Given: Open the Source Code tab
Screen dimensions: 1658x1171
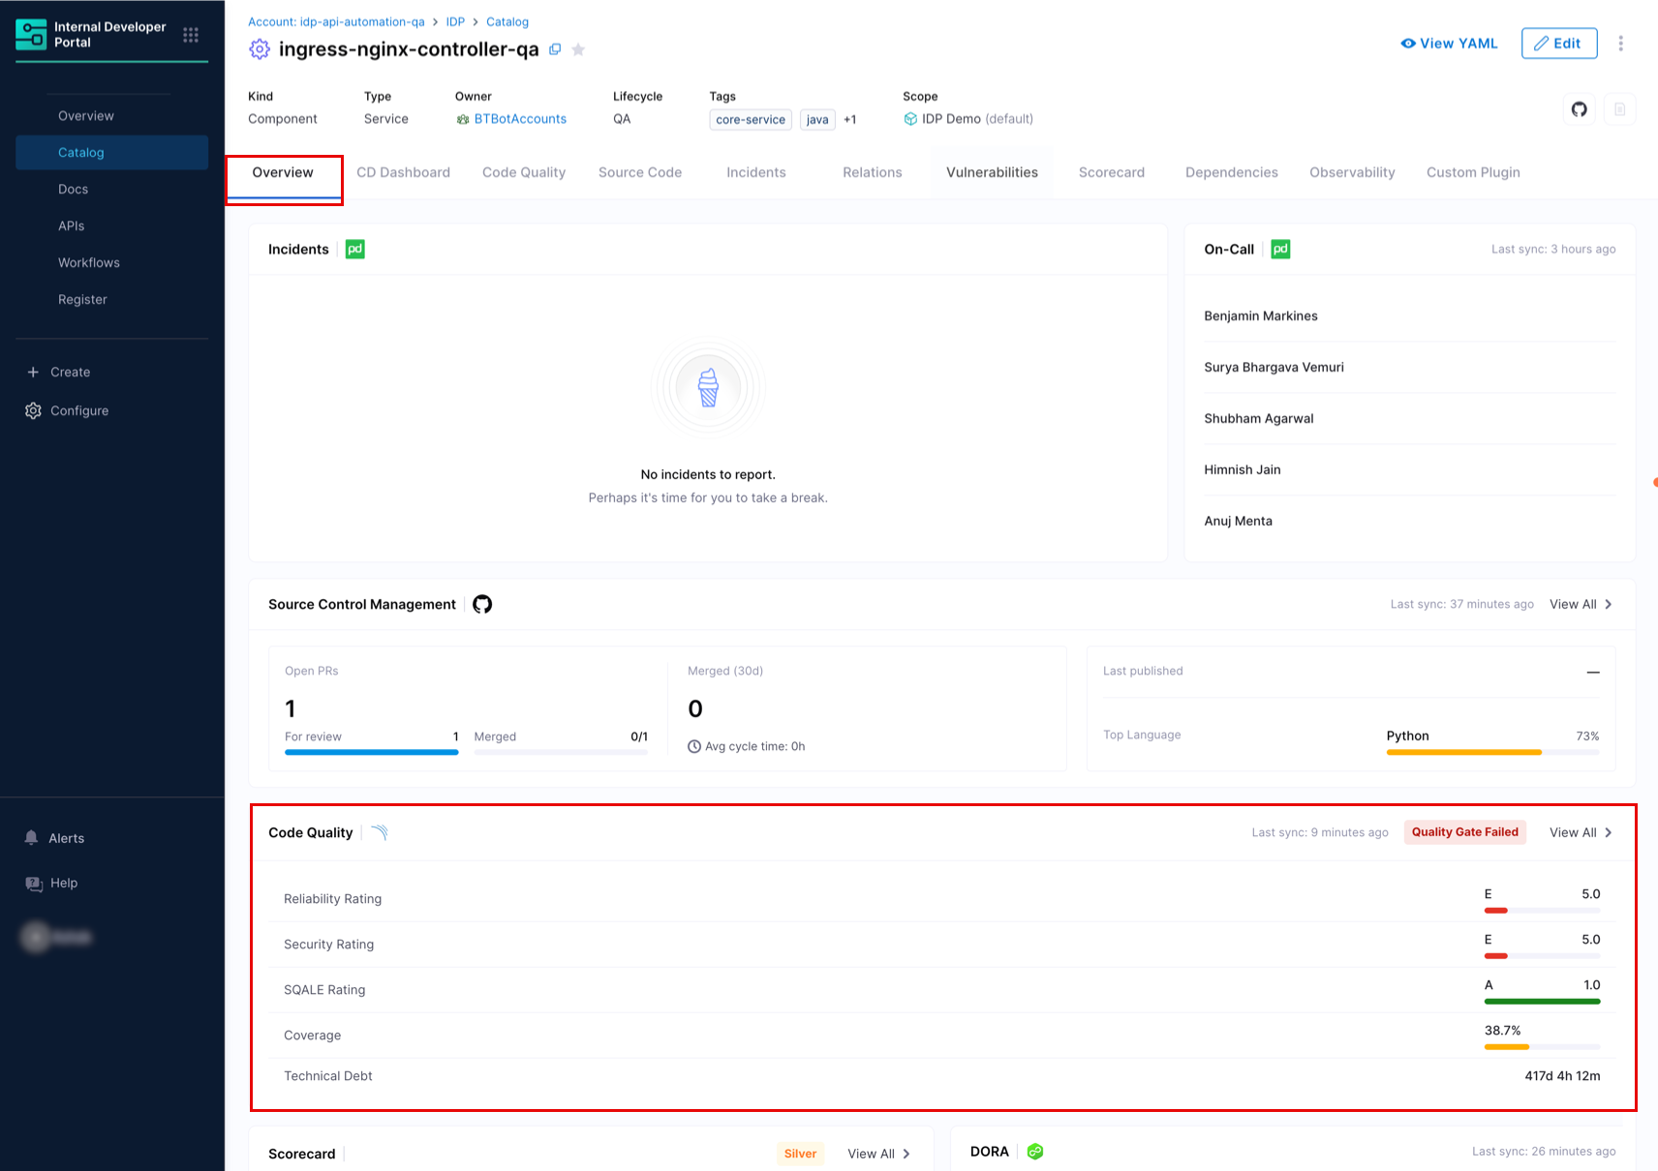Looking at the screenshot, I should (x=640, y=172).
